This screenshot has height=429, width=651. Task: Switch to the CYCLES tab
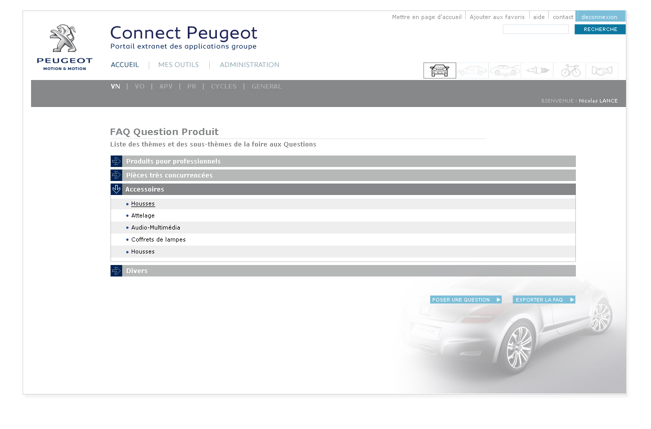[223, 86]
